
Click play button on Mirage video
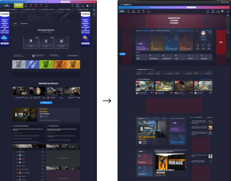pos(170,162)
